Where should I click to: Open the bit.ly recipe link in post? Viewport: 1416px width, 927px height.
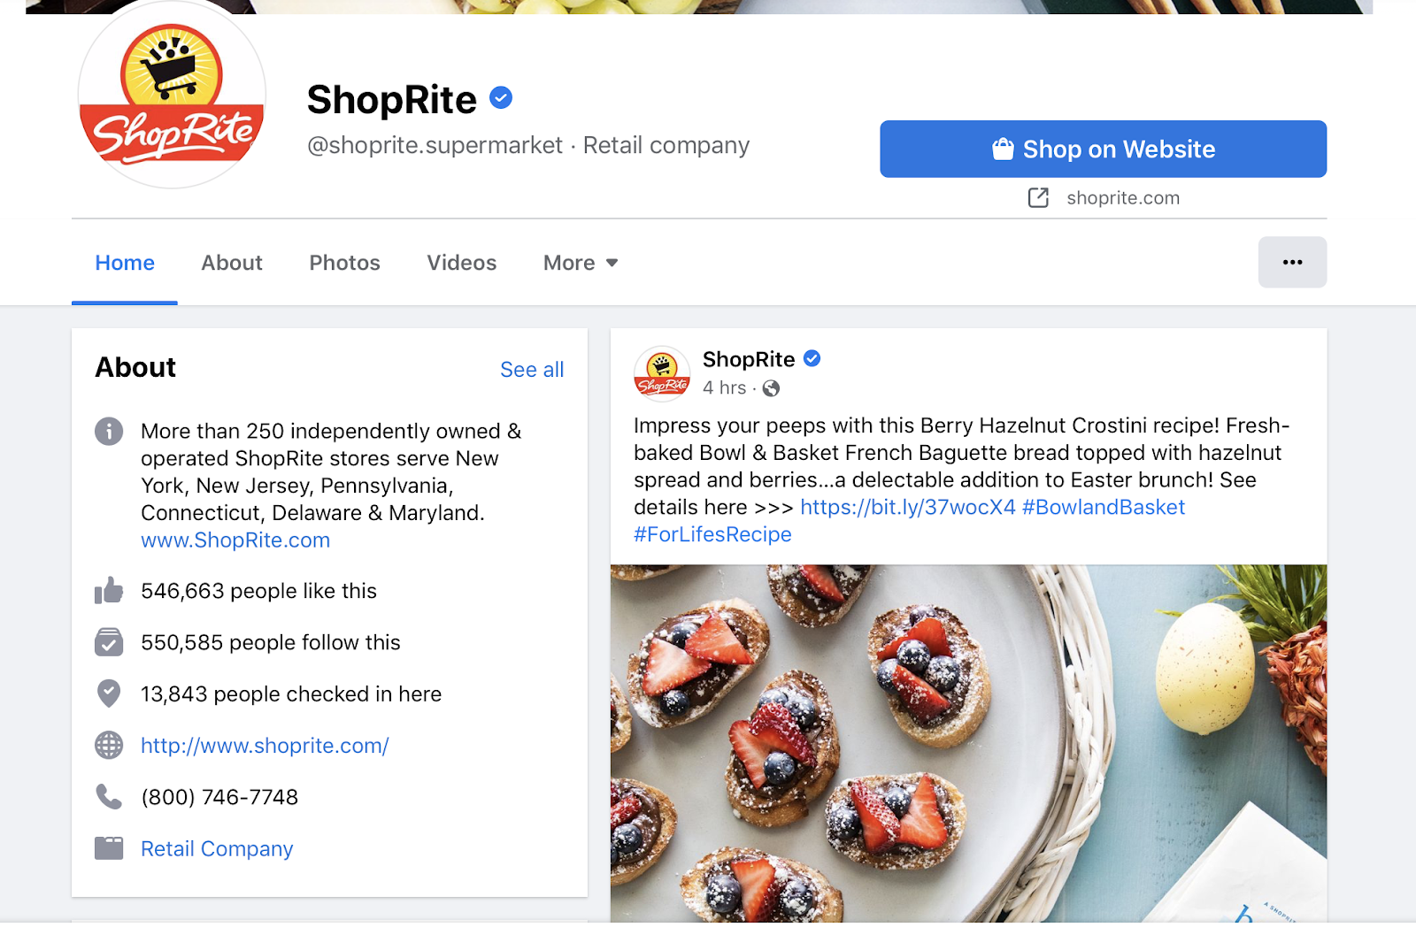tap(908, 507)
